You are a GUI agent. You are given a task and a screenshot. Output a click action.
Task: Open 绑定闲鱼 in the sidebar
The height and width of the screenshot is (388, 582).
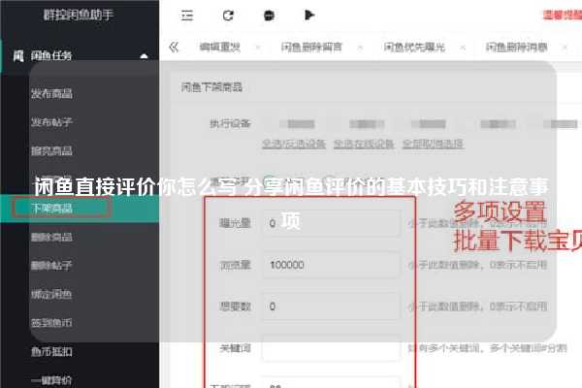51,295
